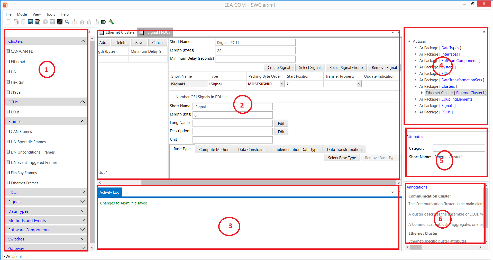Click the Delete button
This screenshot has width=493, height=260.
point(121,43)
